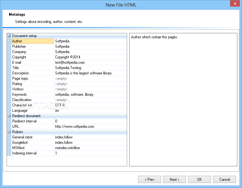This screenshot has width=242, height=188.
Task: Select the Classification property label
Action: tap(33, 100)
